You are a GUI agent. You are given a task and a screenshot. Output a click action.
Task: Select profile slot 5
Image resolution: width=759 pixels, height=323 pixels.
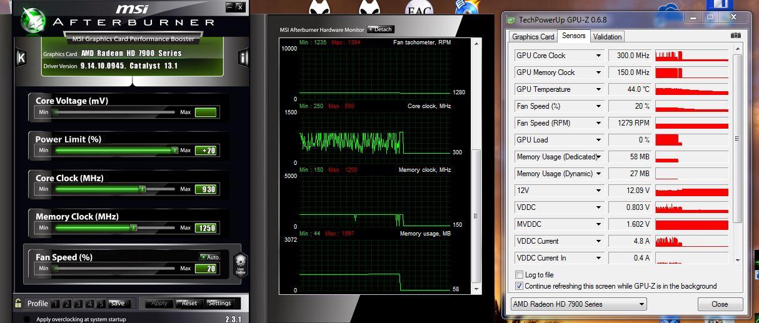(101, 304)
